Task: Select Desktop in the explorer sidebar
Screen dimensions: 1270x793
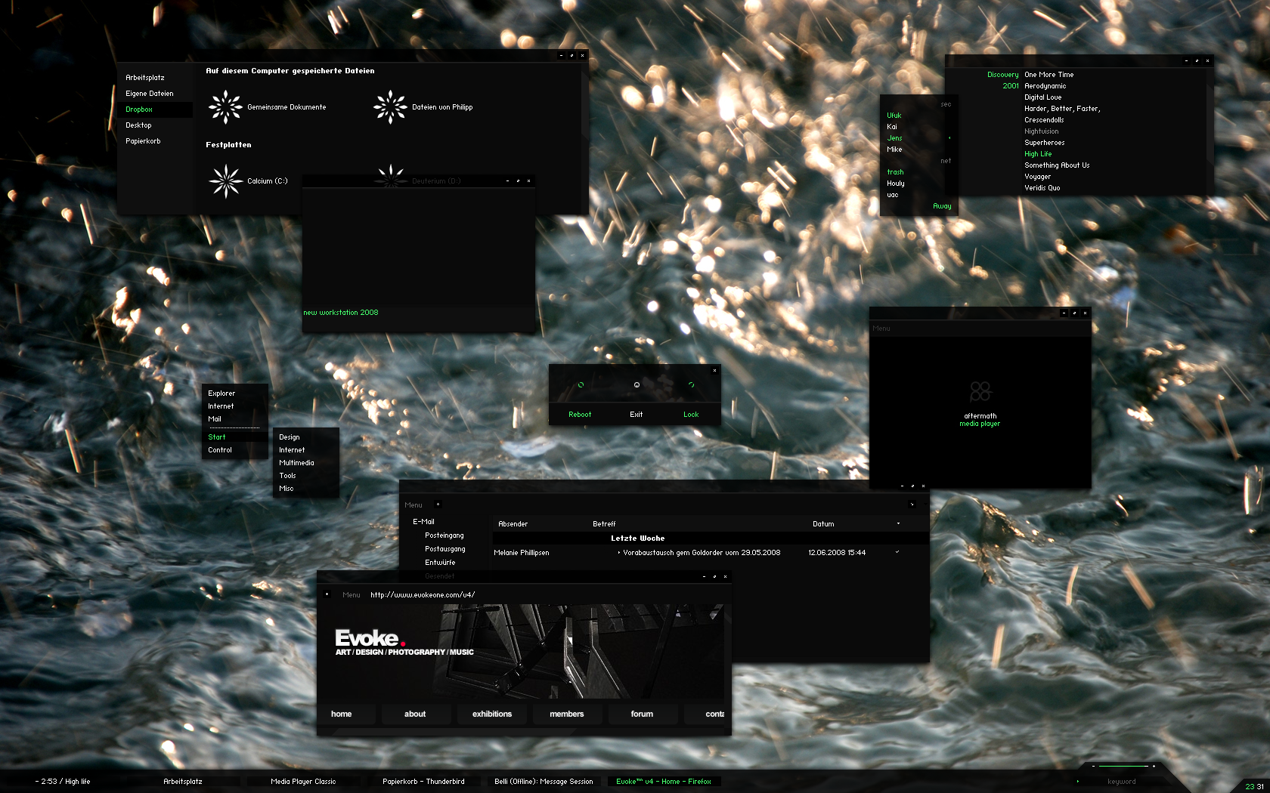Action: click(x=138, y=125)
